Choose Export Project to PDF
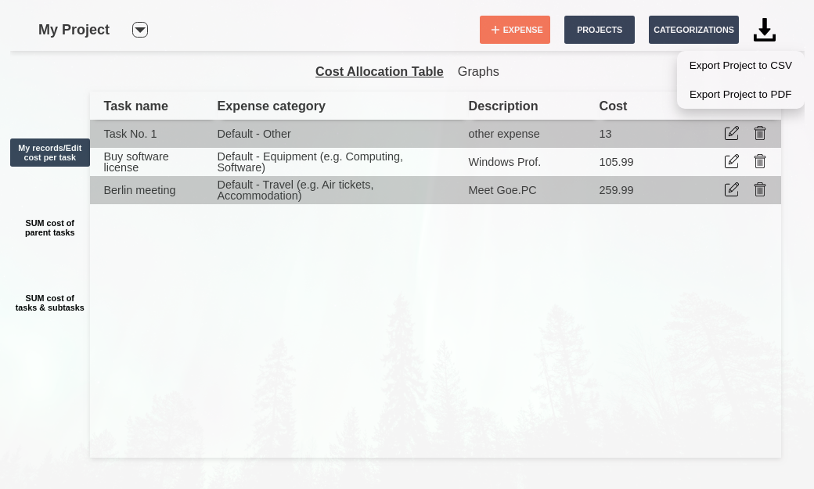Image resolution: width=814 pixels, height=489 pixels. tap(740, 95)
